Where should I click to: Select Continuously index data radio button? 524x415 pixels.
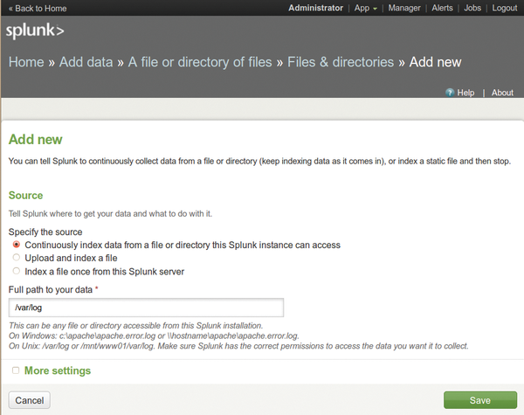point(16,245)
